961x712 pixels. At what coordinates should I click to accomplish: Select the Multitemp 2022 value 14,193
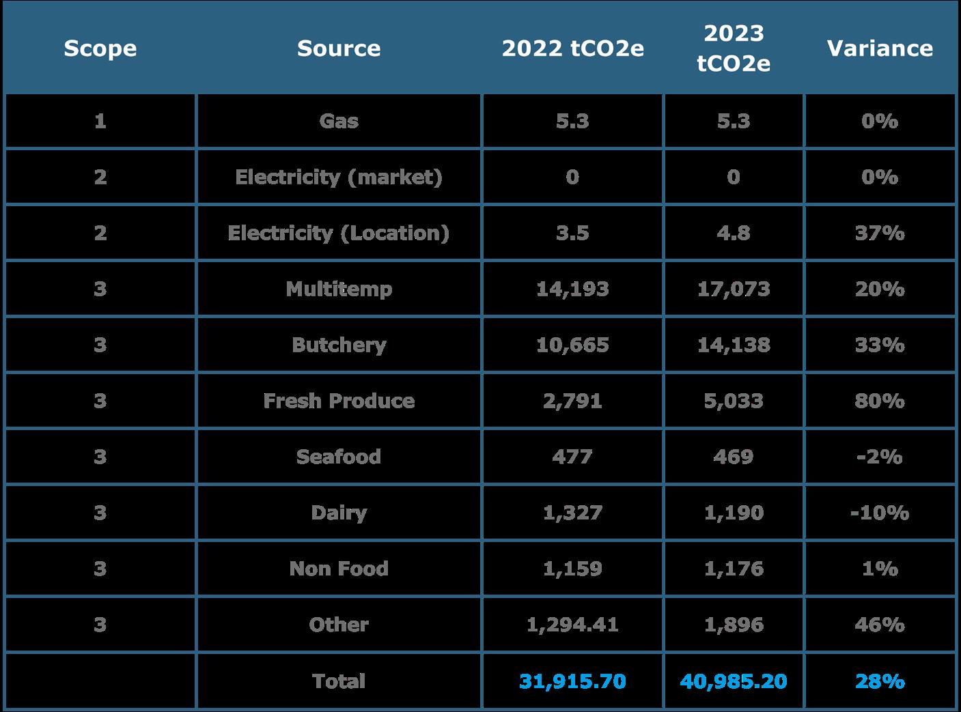pos(572,289)
